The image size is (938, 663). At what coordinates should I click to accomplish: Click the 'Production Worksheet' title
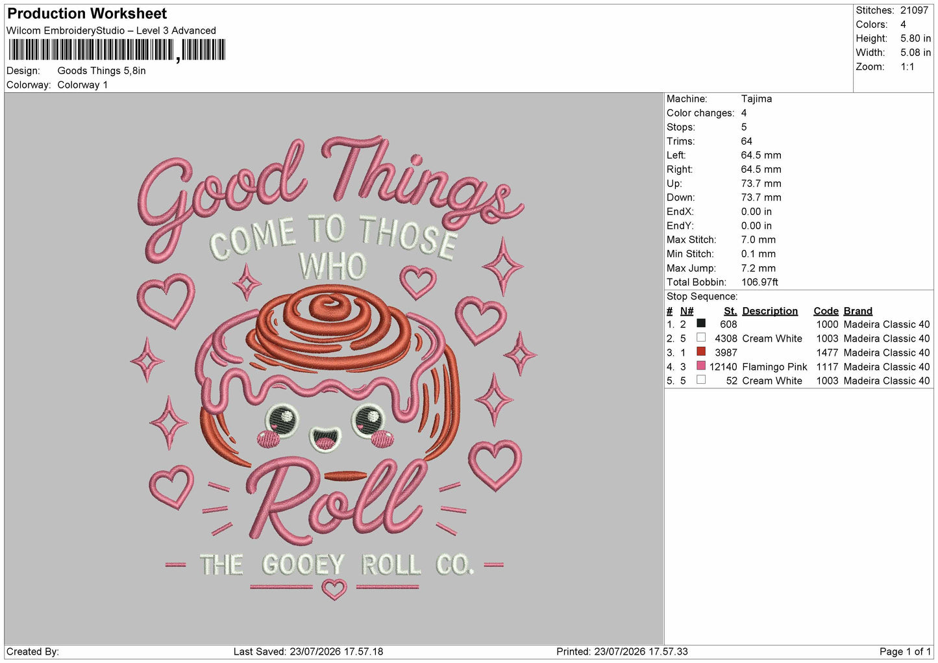point(87,14)
